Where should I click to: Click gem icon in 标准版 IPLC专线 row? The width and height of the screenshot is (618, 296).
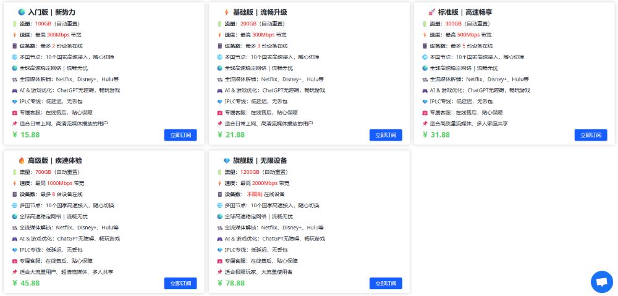click(425, 101)
